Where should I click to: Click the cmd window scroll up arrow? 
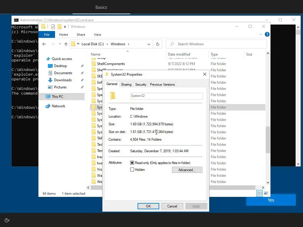click(298, 27)
